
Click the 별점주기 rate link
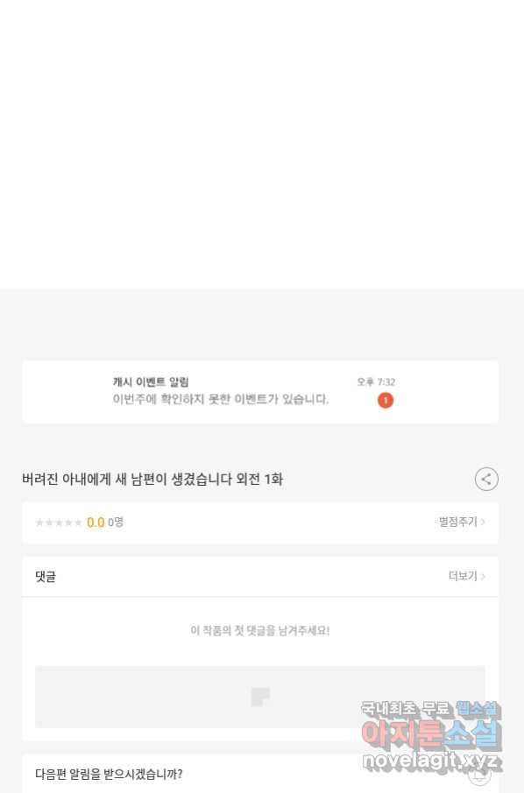pos(457,522)
